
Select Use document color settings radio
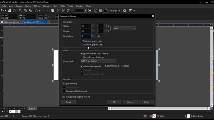click(82, 54)
